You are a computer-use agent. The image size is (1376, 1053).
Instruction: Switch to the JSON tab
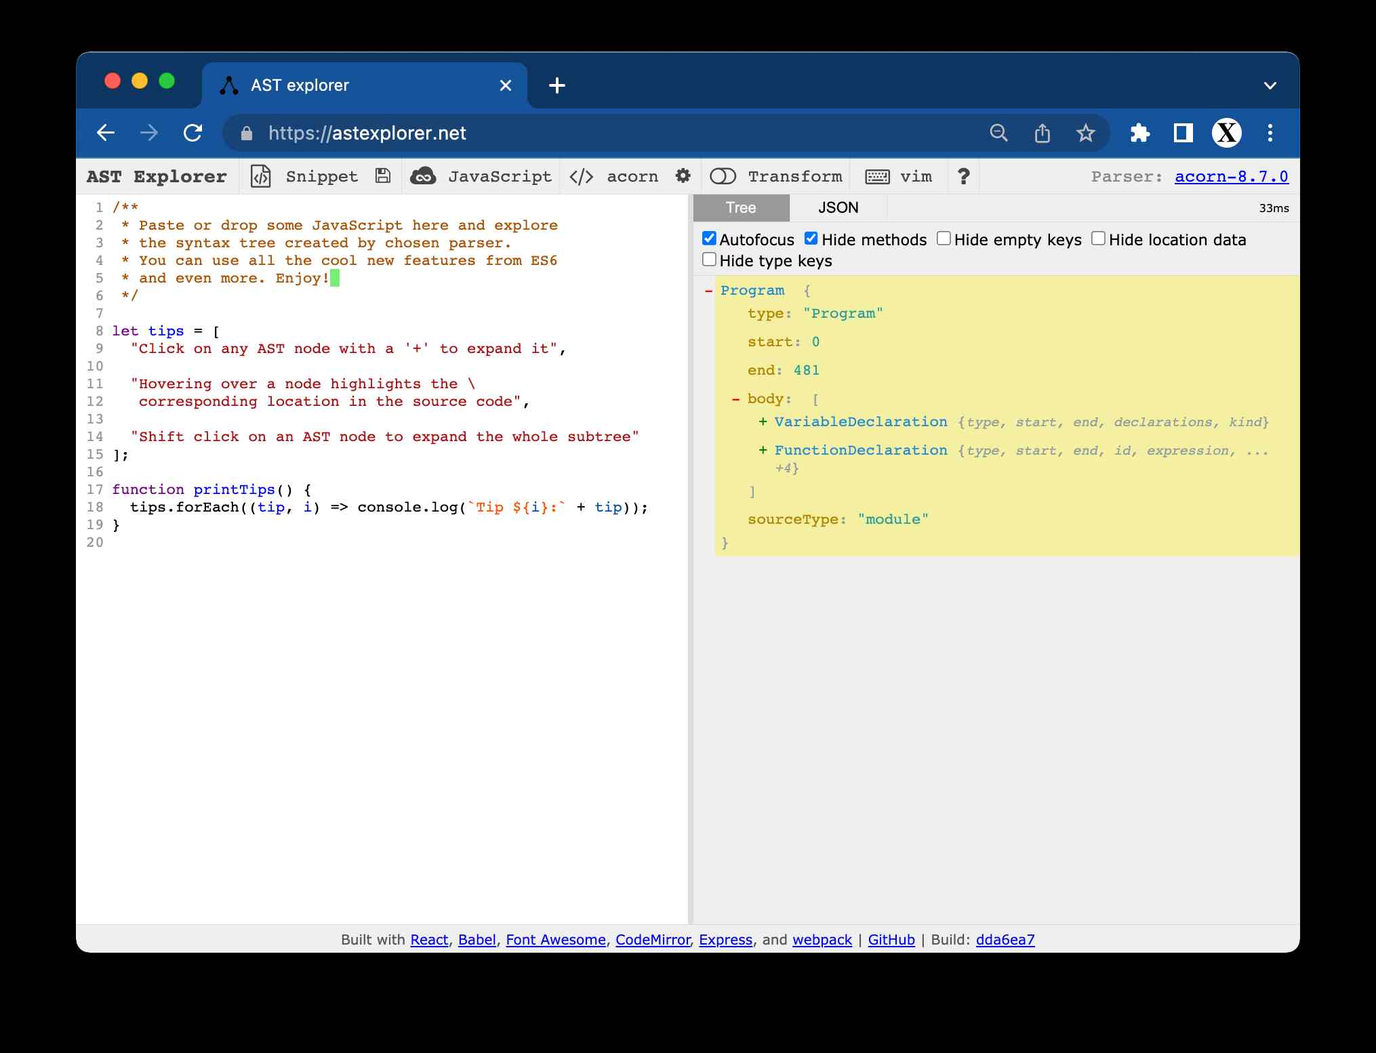tap(838, 207)
